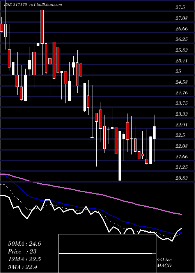Click the 25.83 price axis label
Viewport: 195px width, 273px height.
(181, 50)
